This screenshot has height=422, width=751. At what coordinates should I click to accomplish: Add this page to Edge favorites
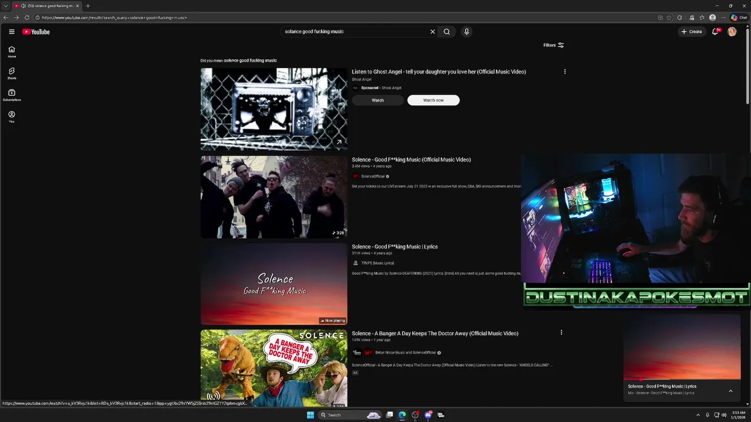(669, 18)
